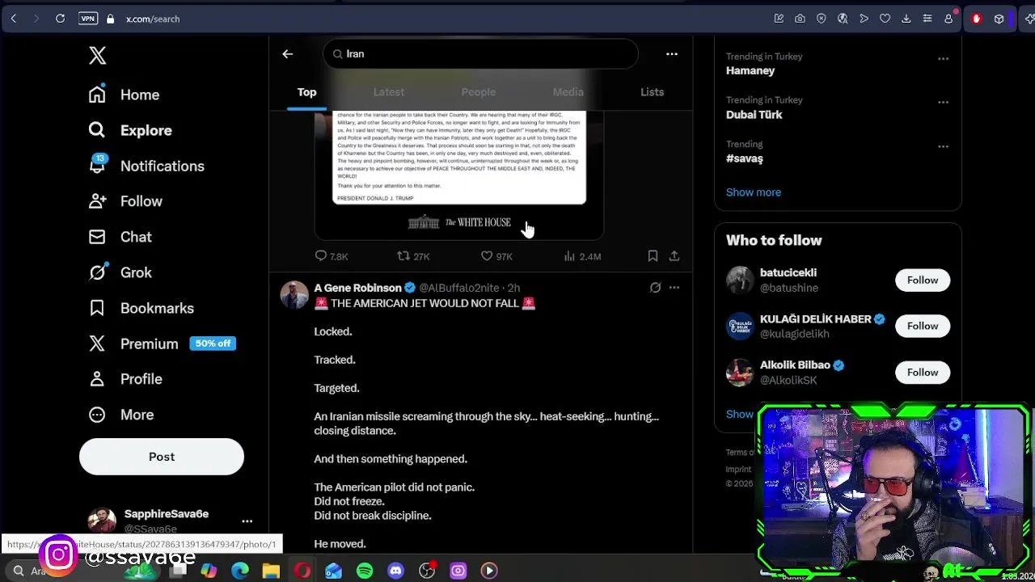The width and height of the screenshot is (1035, 582).
Task: Open Opera downloads icon
Action: [906, 19]
